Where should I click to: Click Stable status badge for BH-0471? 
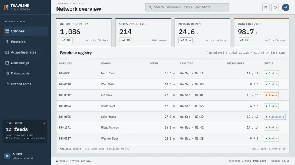pyautogui.click(x=271, y=73)
